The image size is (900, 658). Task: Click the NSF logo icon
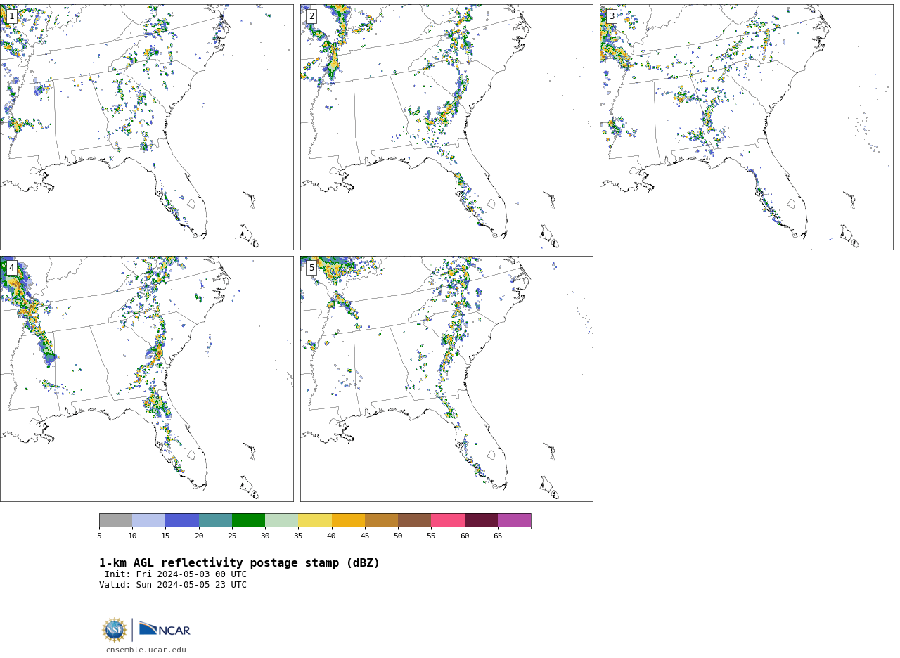click(115, 630)
